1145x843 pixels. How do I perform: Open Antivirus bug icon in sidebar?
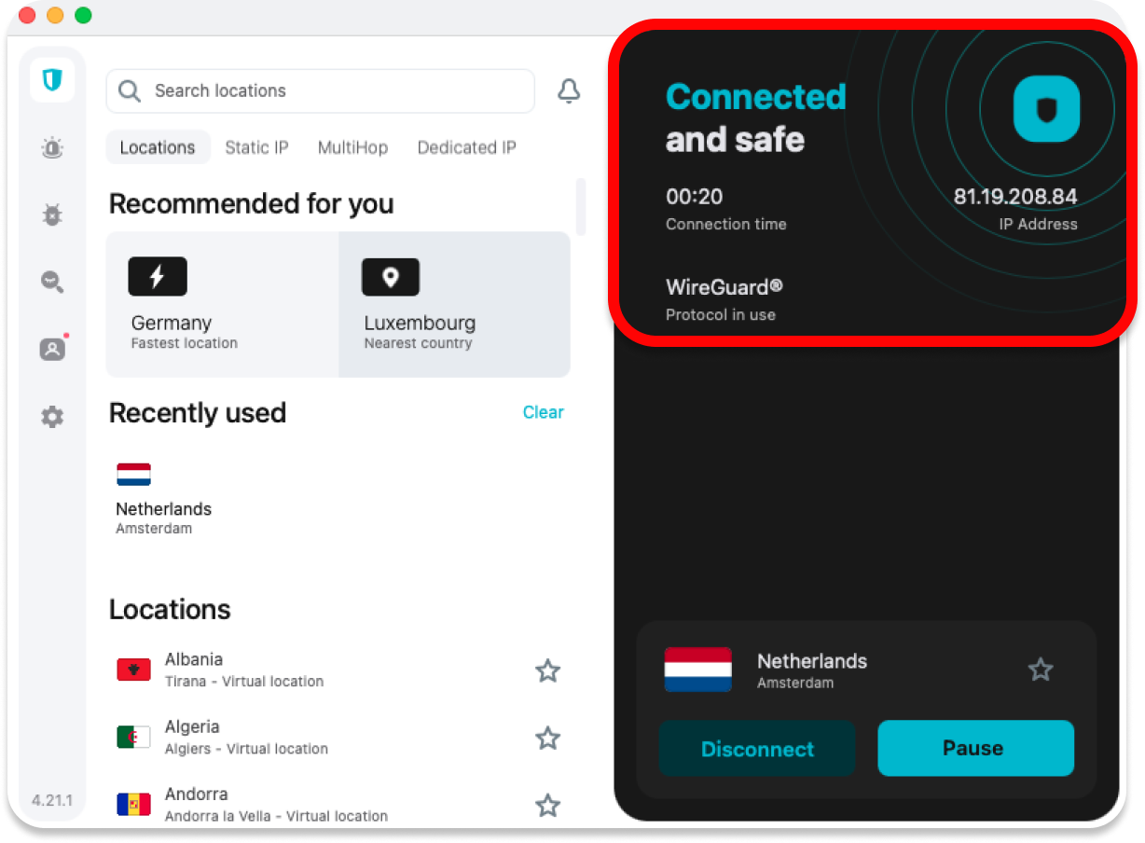52,215
